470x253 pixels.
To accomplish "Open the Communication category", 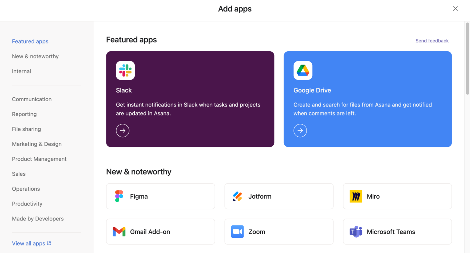I will pos(32,99).
